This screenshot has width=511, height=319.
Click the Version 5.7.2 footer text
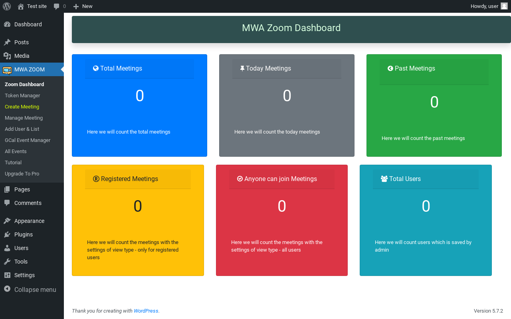pyautogui.click(x=488, y=311)
